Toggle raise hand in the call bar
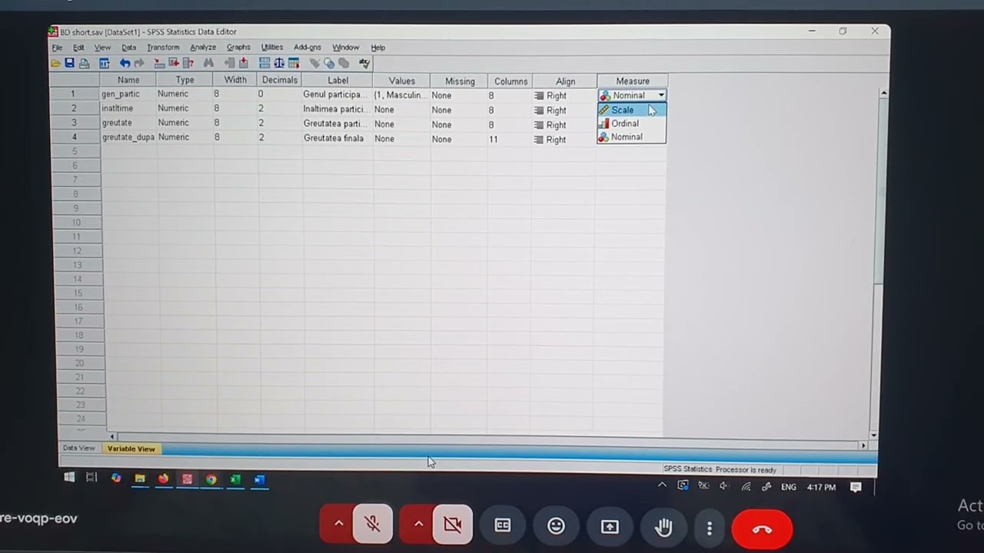Viewport: 984px width, 553px height. click(663, 527)
